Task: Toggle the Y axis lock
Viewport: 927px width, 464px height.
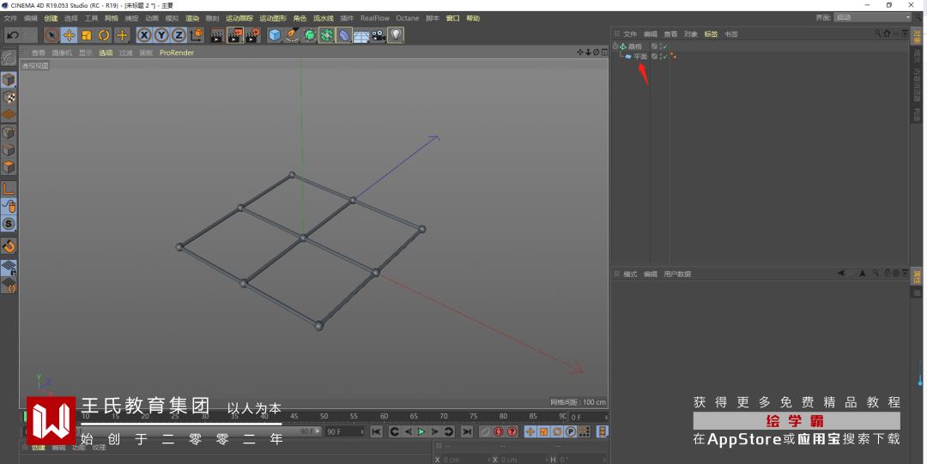Action: (161, 35)
